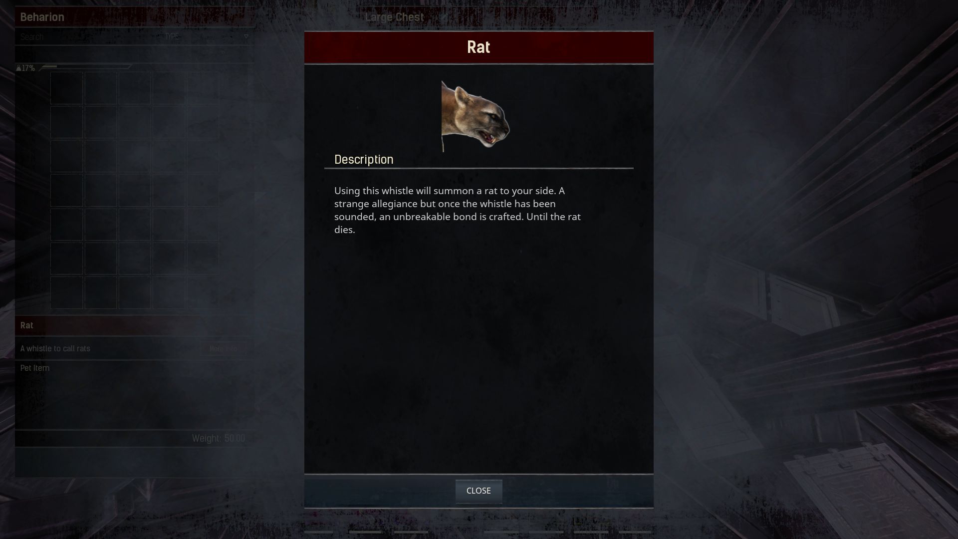
Task: Click the Weight: 50.00 readout
Action: 219,438
